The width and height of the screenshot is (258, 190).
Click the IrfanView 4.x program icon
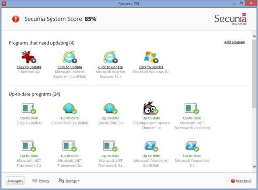[29, 57]
